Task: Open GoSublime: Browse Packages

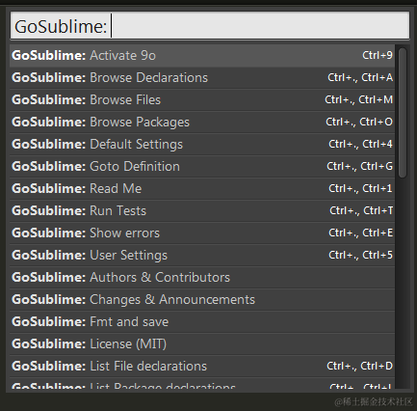Action: click(x=202, y=123)
